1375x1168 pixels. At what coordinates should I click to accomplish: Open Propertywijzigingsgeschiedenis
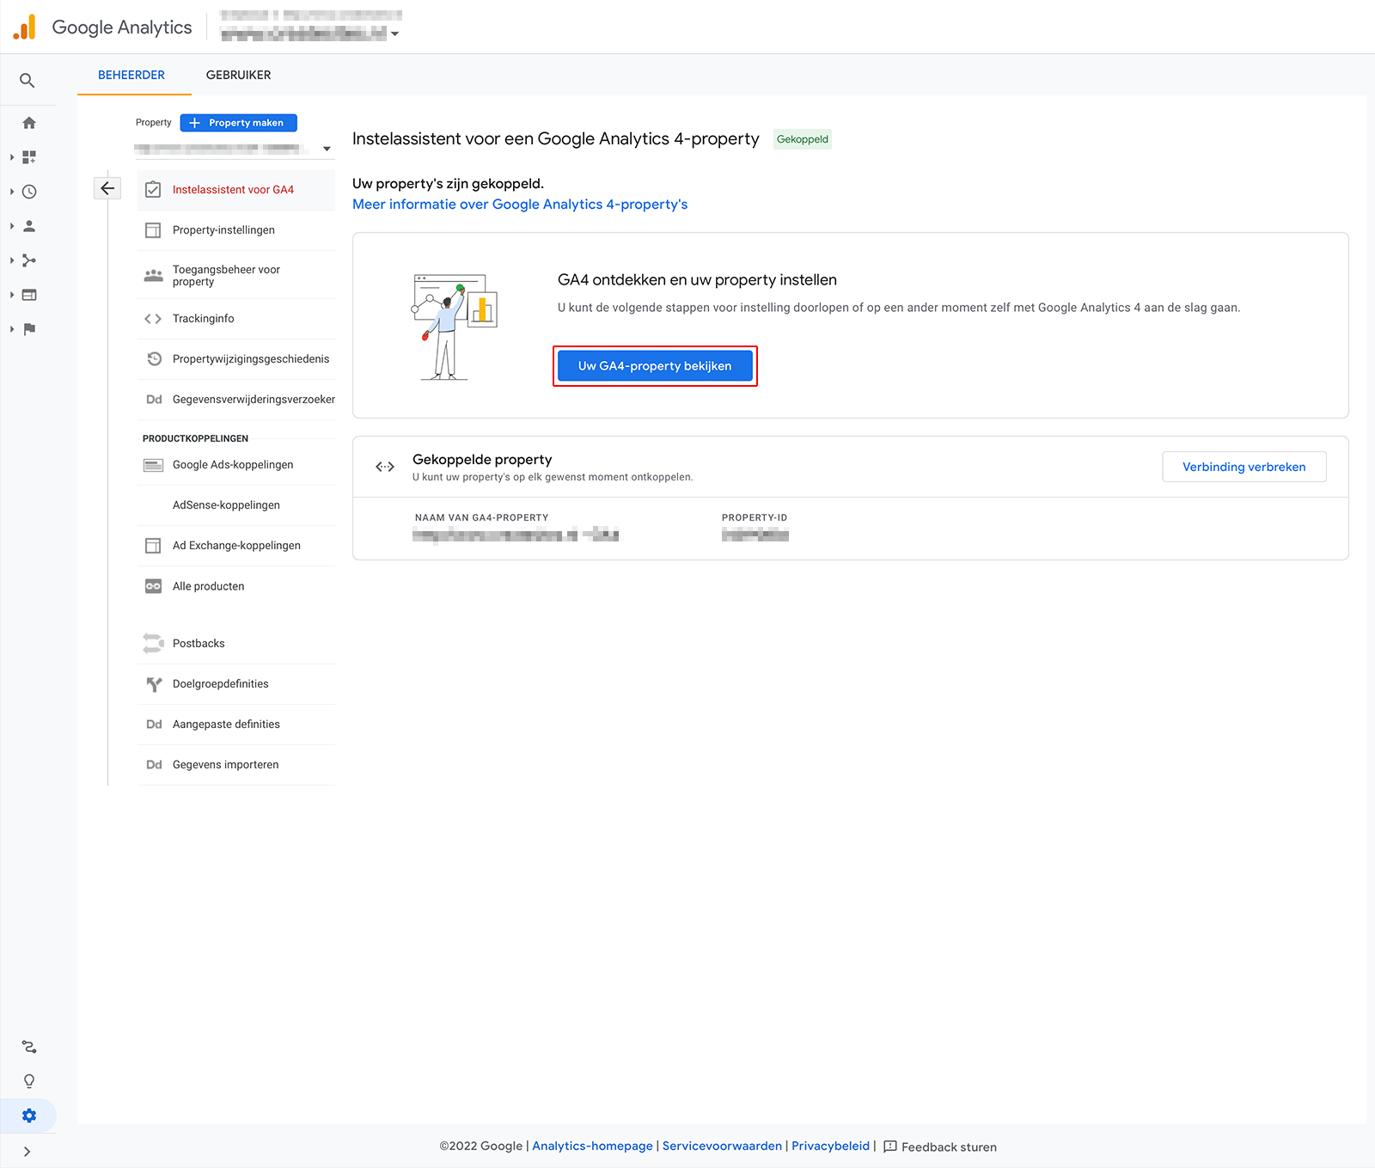point(236,359)
